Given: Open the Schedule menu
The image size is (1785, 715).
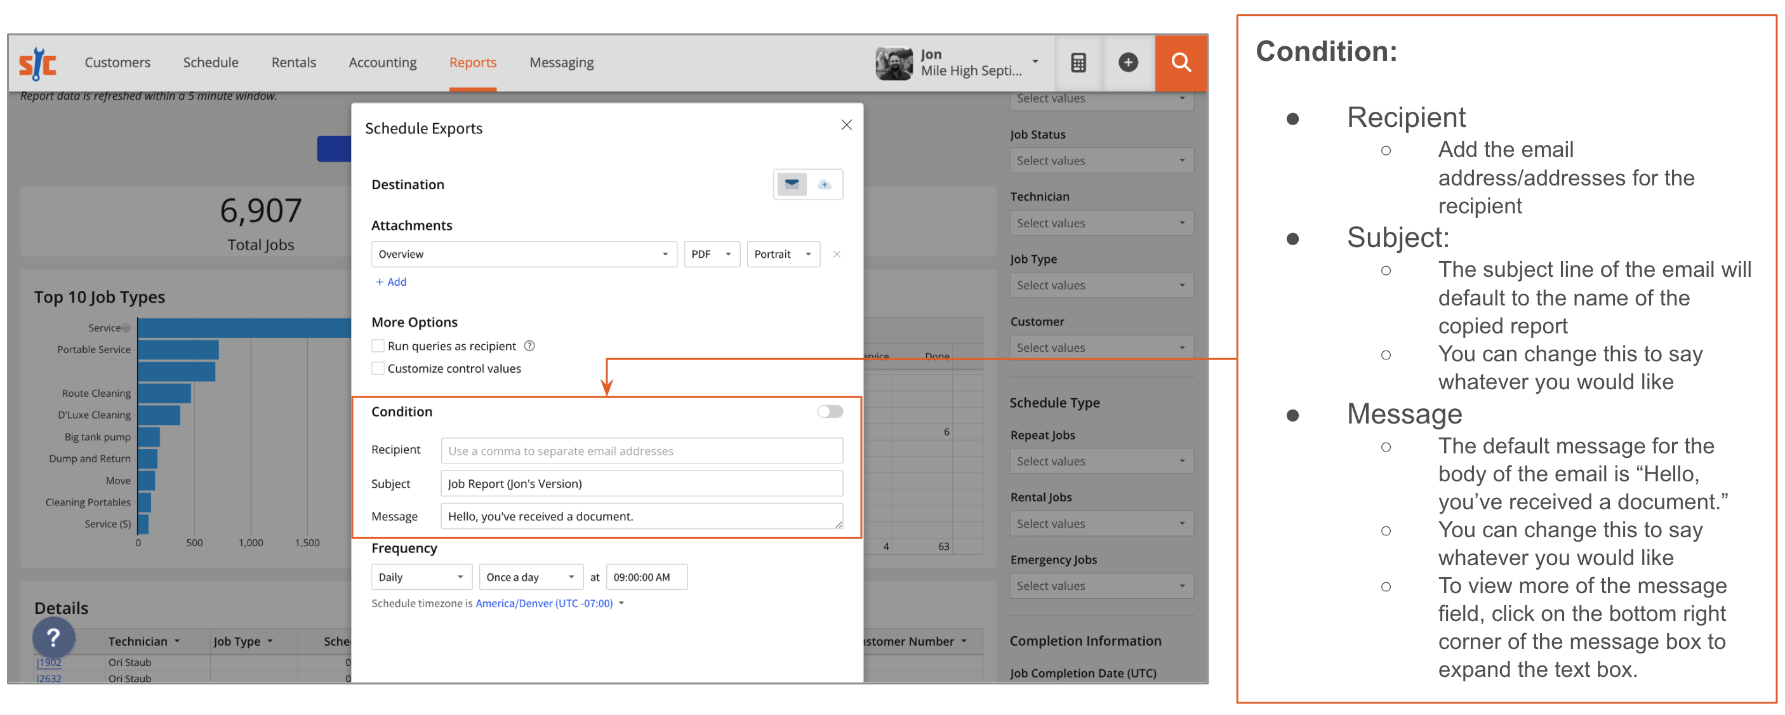Looking at the screenshot, I should pyautogui.click(x=211, y=63).
